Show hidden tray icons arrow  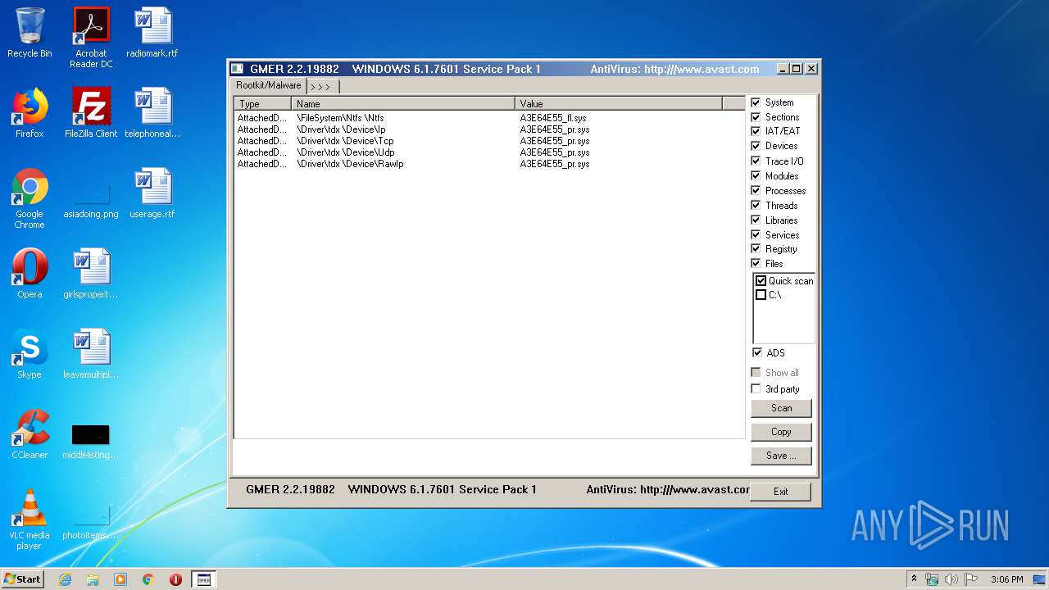tap(914, 579)
